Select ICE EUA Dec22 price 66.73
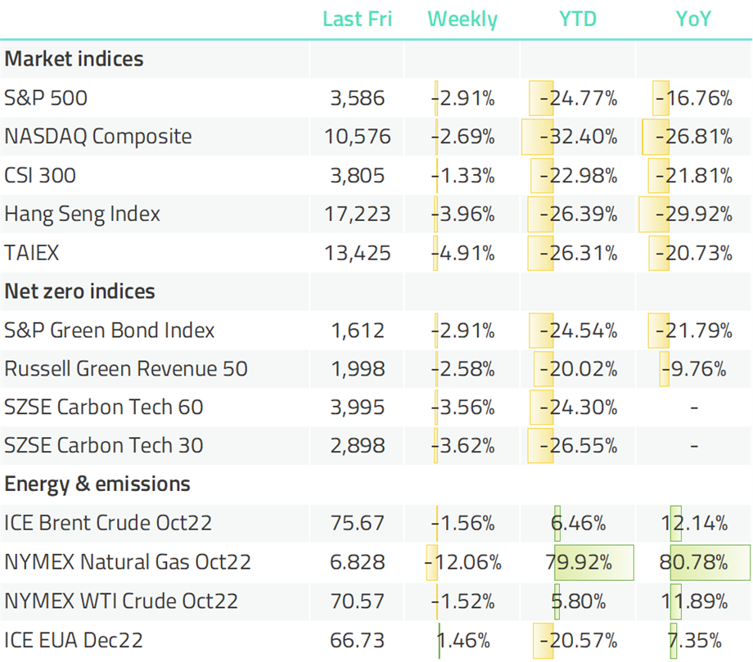 pos(358,641)
